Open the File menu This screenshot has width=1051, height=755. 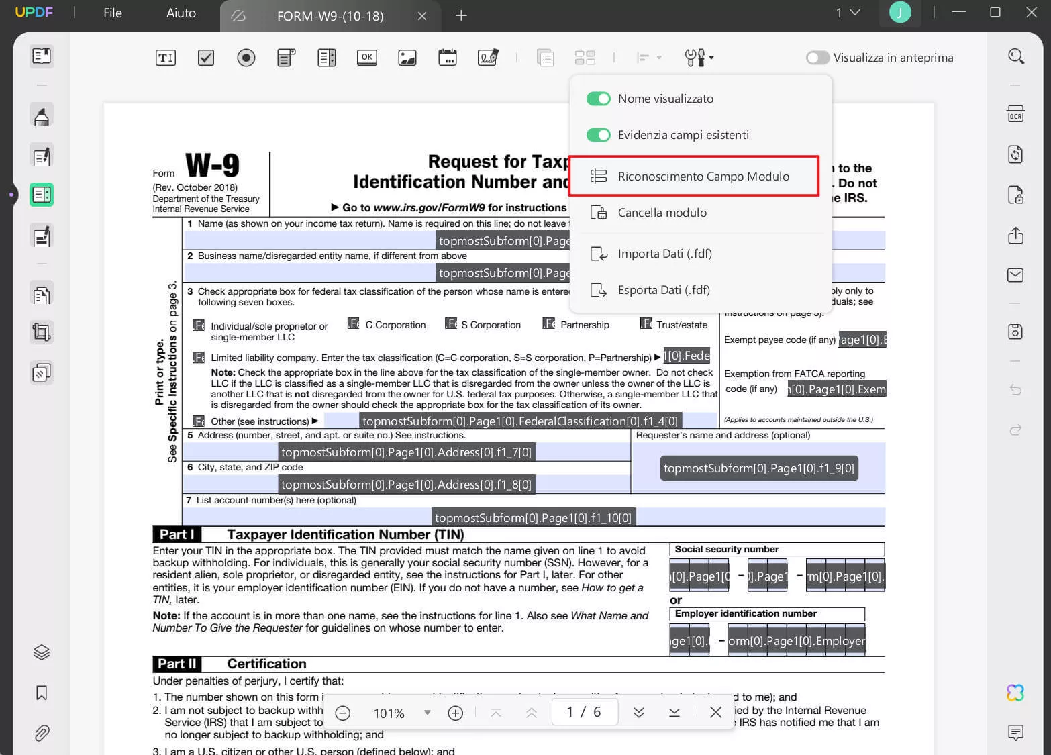113,13
